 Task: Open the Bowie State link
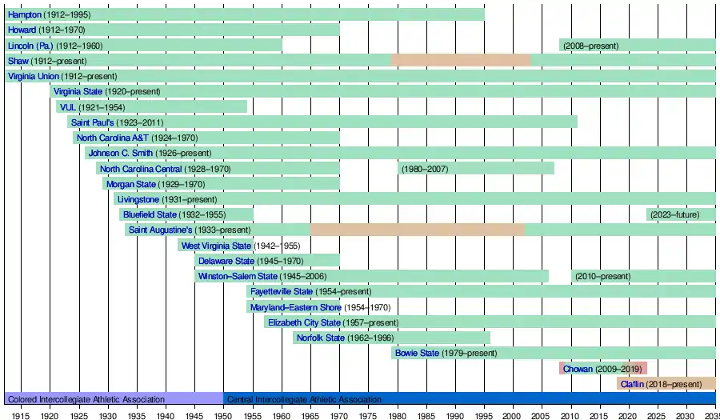pyautogui.click(x=417, y=353)
